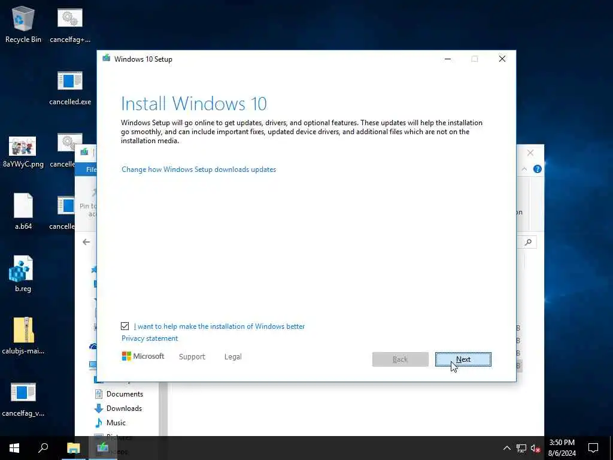The image size is (613, 460).
Task: Click the Microsoft logo in Setup
Action: [143, 356]
